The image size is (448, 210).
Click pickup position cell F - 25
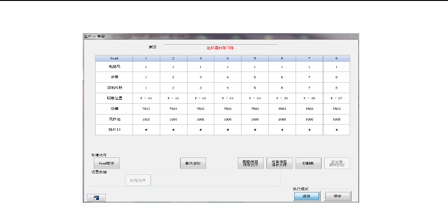pos(282,98)
